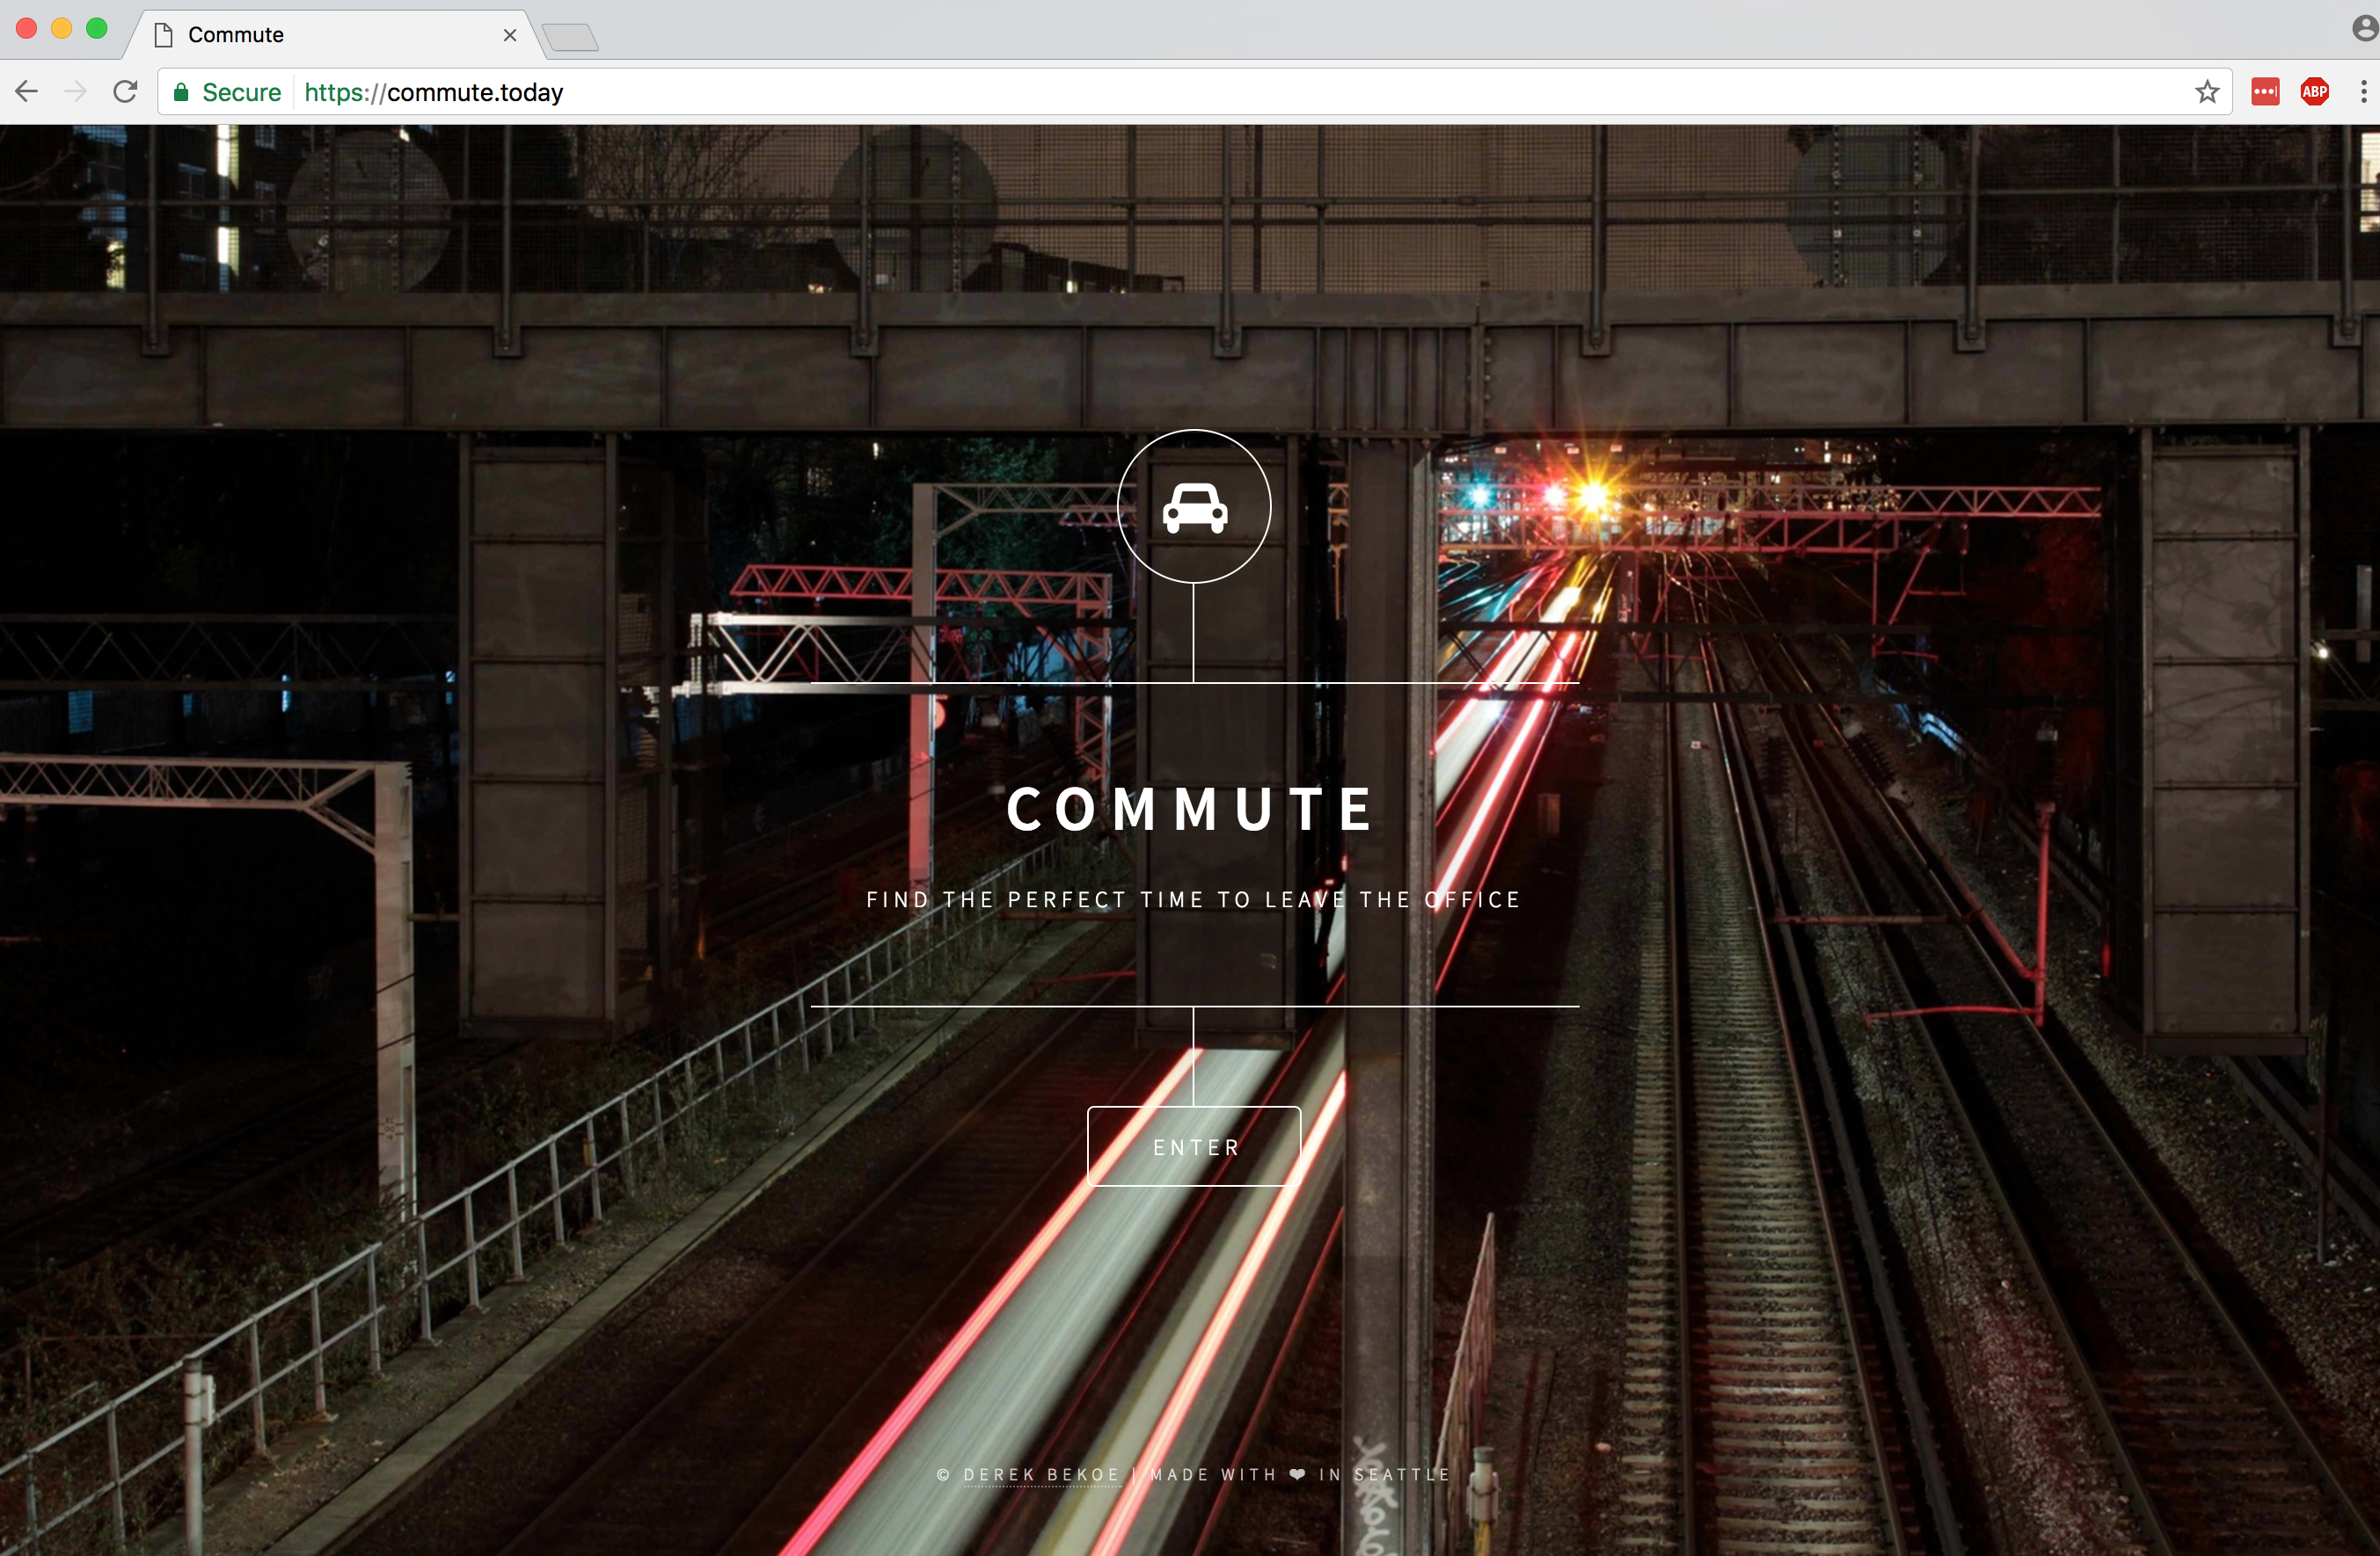Click the COMMUTE heading text
2380x1556 pixels.
[x=1191, y=809]
